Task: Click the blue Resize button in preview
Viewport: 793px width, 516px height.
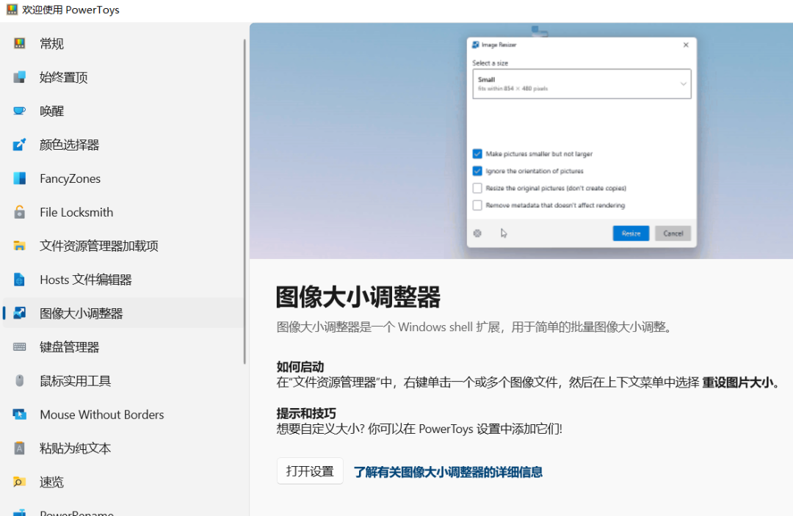Action: [631, 233]
